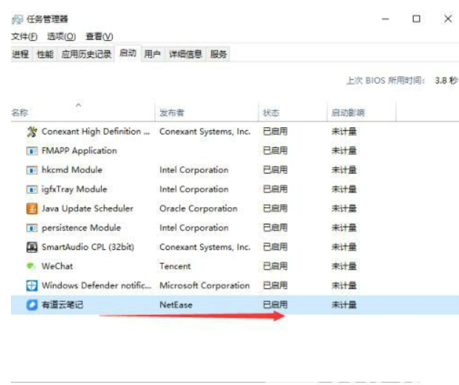Switch to the 性能 tab
The image size is (459, 385).
pos(45,54)
